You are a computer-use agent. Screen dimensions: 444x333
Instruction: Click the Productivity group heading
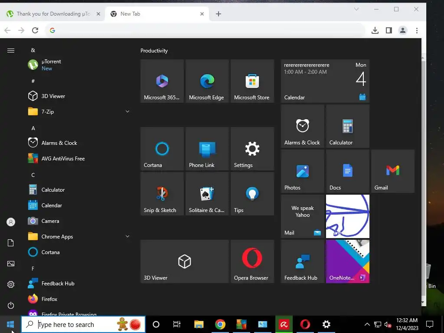pyautogui.click(x=154, y=51)
